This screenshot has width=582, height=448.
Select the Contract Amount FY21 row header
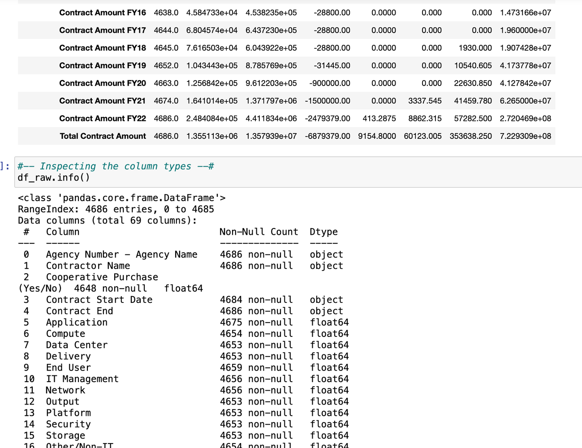[x=102, y=101]
